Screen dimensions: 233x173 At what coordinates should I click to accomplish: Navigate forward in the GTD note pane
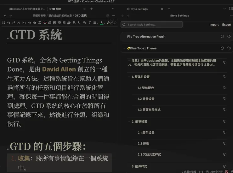(11, 15)
